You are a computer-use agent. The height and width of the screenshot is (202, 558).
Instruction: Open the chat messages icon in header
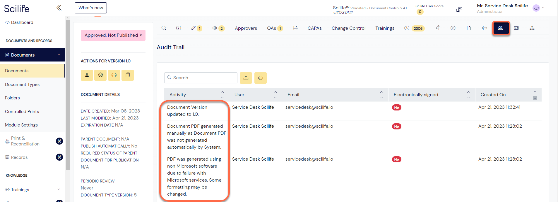[x=459, y=10]
